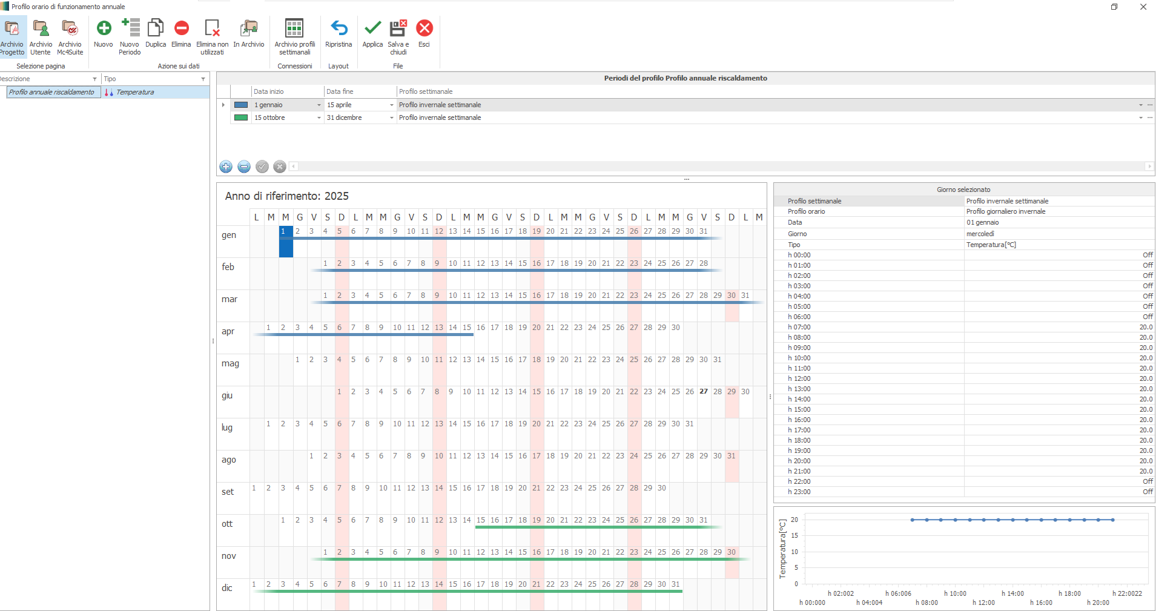
Task: Select the Archivio Mc4Suite page
Action: 70,28
